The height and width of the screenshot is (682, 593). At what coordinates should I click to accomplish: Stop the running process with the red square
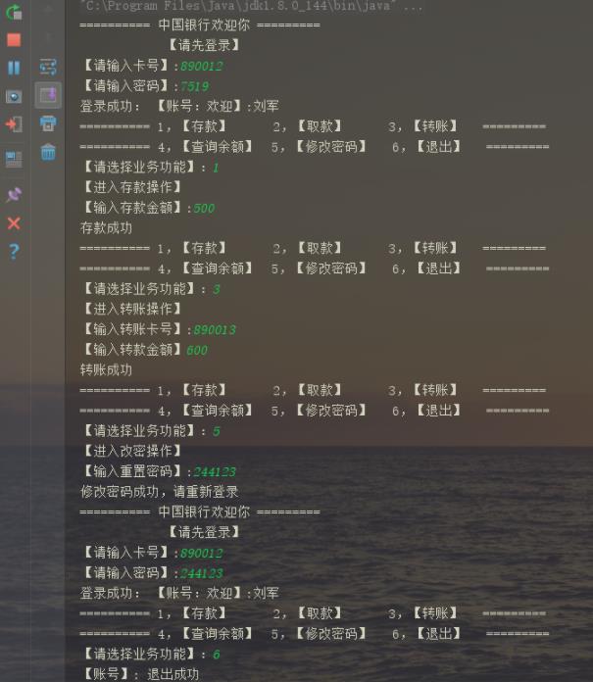tap(14, 40)
